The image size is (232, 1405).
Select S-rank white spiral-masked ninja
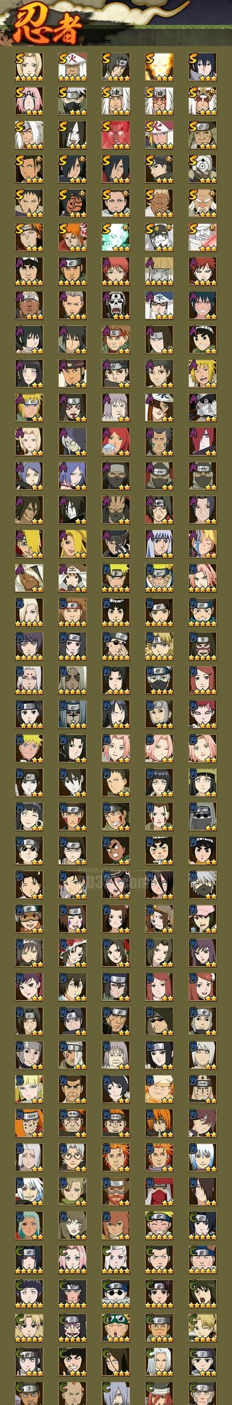pos(203,168)
